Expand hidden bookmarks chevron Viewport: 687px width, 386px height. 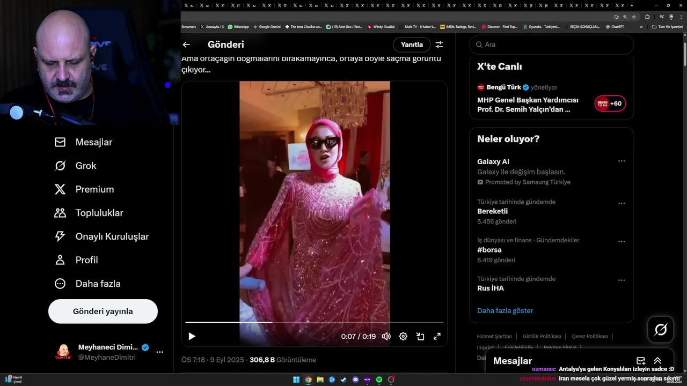tap(641, 26)
